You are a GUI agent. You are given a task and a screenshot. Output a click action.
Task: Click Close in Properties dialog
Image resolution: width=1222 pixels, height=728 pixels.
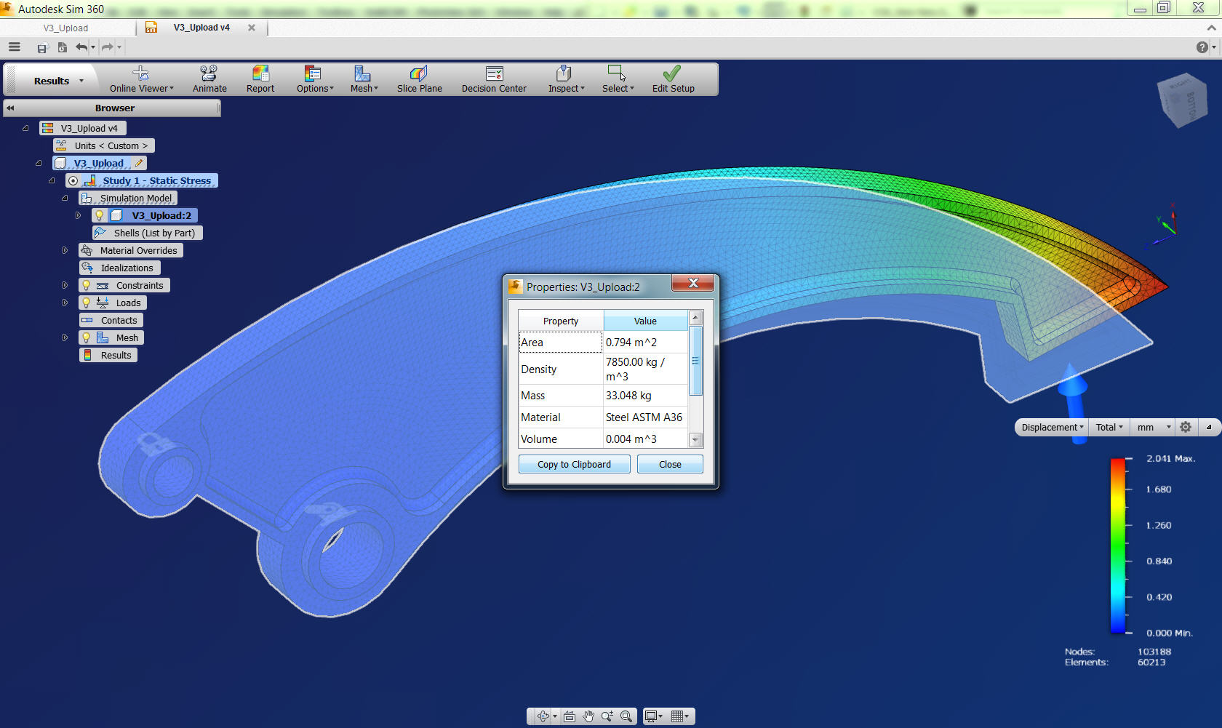670,464
